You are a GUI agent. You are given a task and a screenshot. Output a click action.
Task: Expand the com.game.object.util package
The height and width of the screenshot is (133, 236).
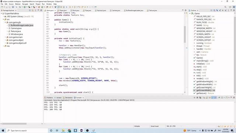6,43
